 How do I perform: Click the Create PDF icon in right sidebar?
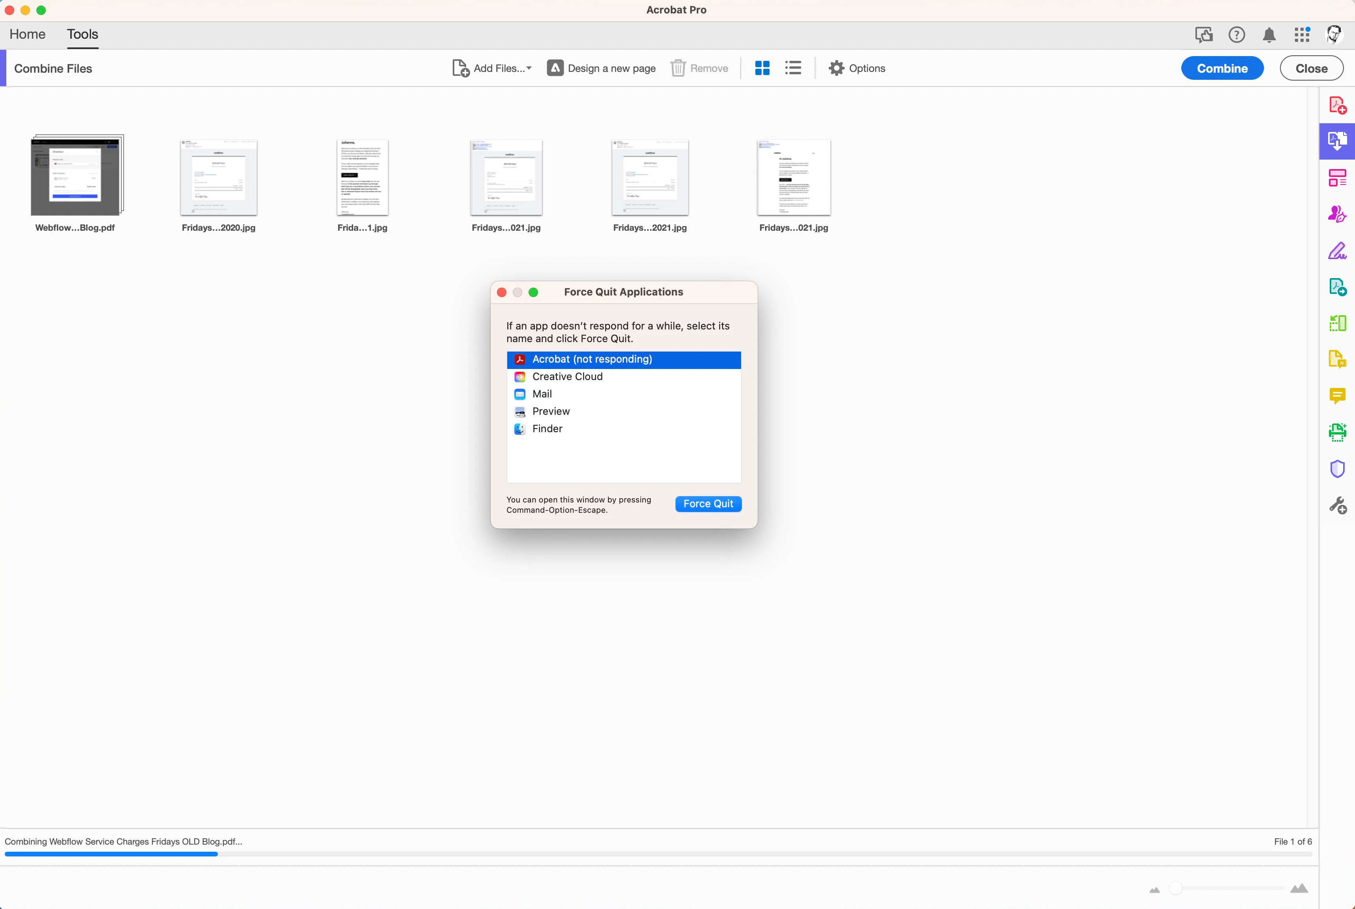click(x=1337, y=105)
